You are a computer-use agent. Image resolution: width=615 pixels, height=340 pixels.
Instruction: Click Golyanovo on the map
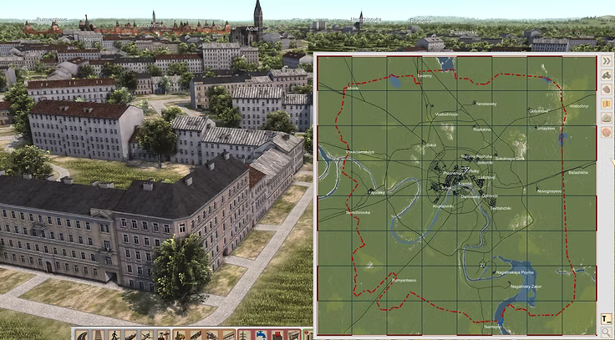coord(538,111)
